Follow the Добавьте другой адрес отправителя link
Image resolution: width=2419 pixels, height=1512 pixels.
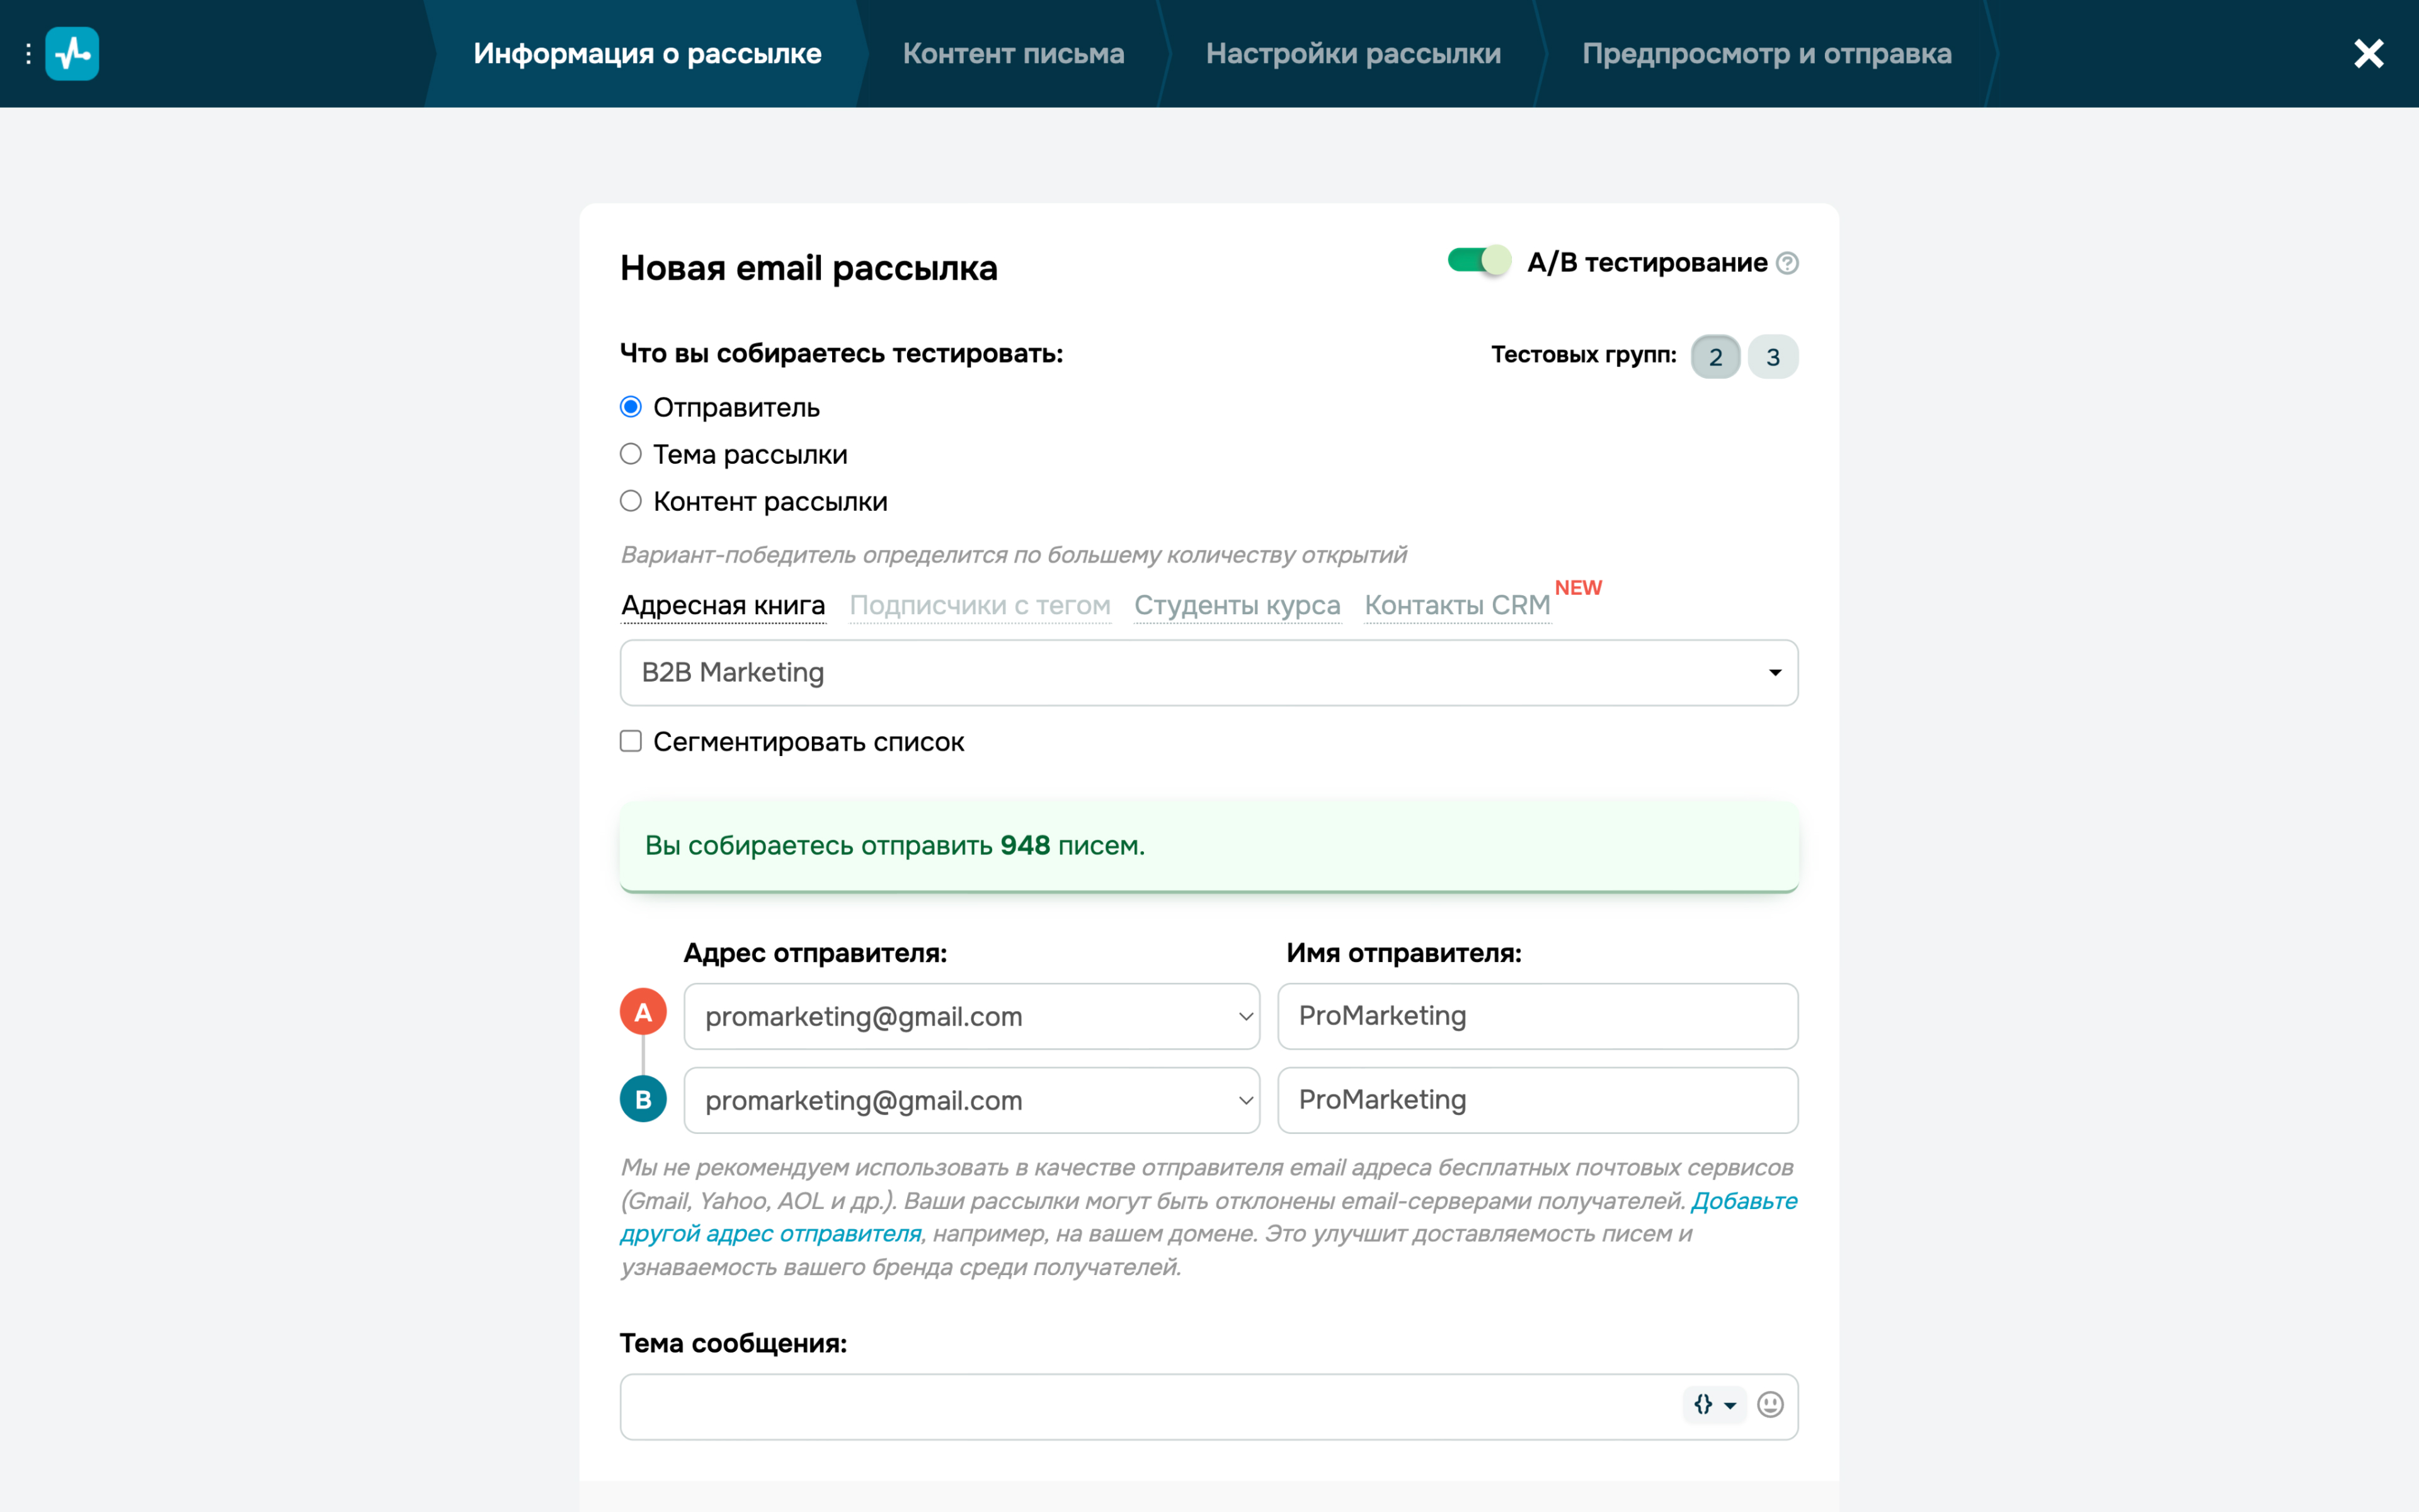(1208, 1217)
